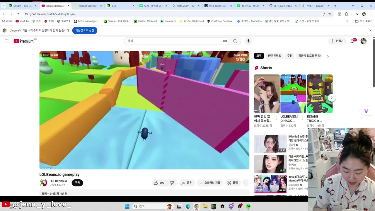Click the install app icon in address bar
375x211 pixels.
(323, 14)
